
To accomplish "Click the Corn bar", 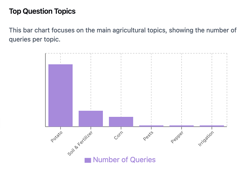I will (x=121, y=122).
